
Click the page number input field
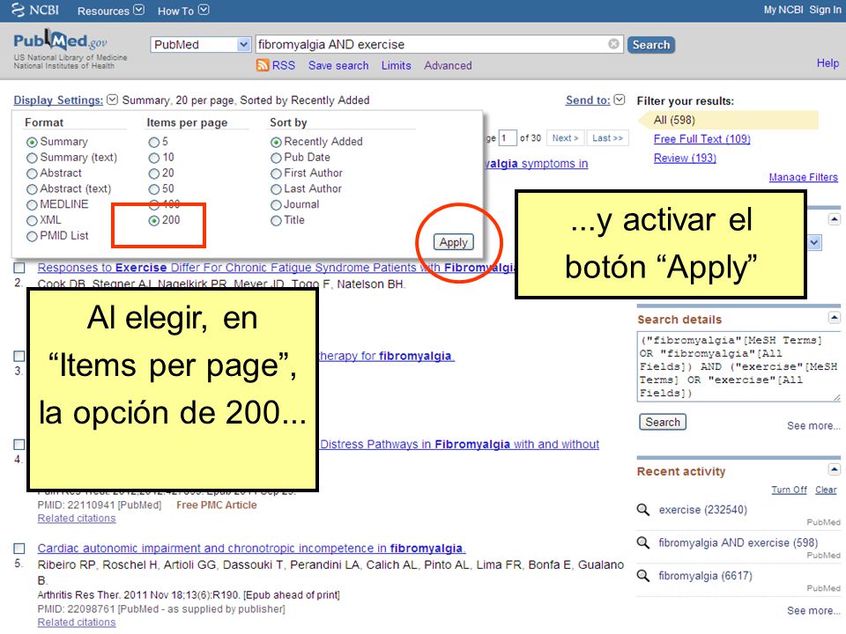tap(508, 138)
